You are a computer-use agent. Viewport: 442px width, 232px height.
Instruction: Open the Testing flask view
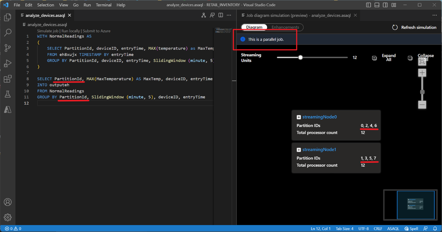pyautogui.click(x=8, y=94)
